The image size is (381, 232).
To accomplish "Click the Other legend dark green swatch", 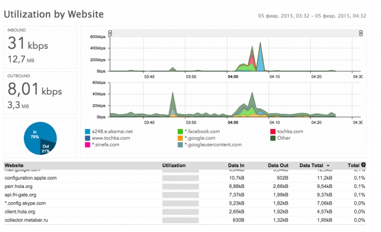I will (273, 138).
